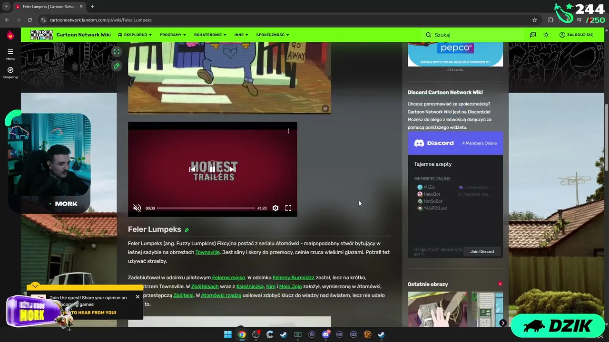Viewport: 609px width, 342px height.
Task: Click the Fandom flame logo
Action: click(x=10, y=35)
